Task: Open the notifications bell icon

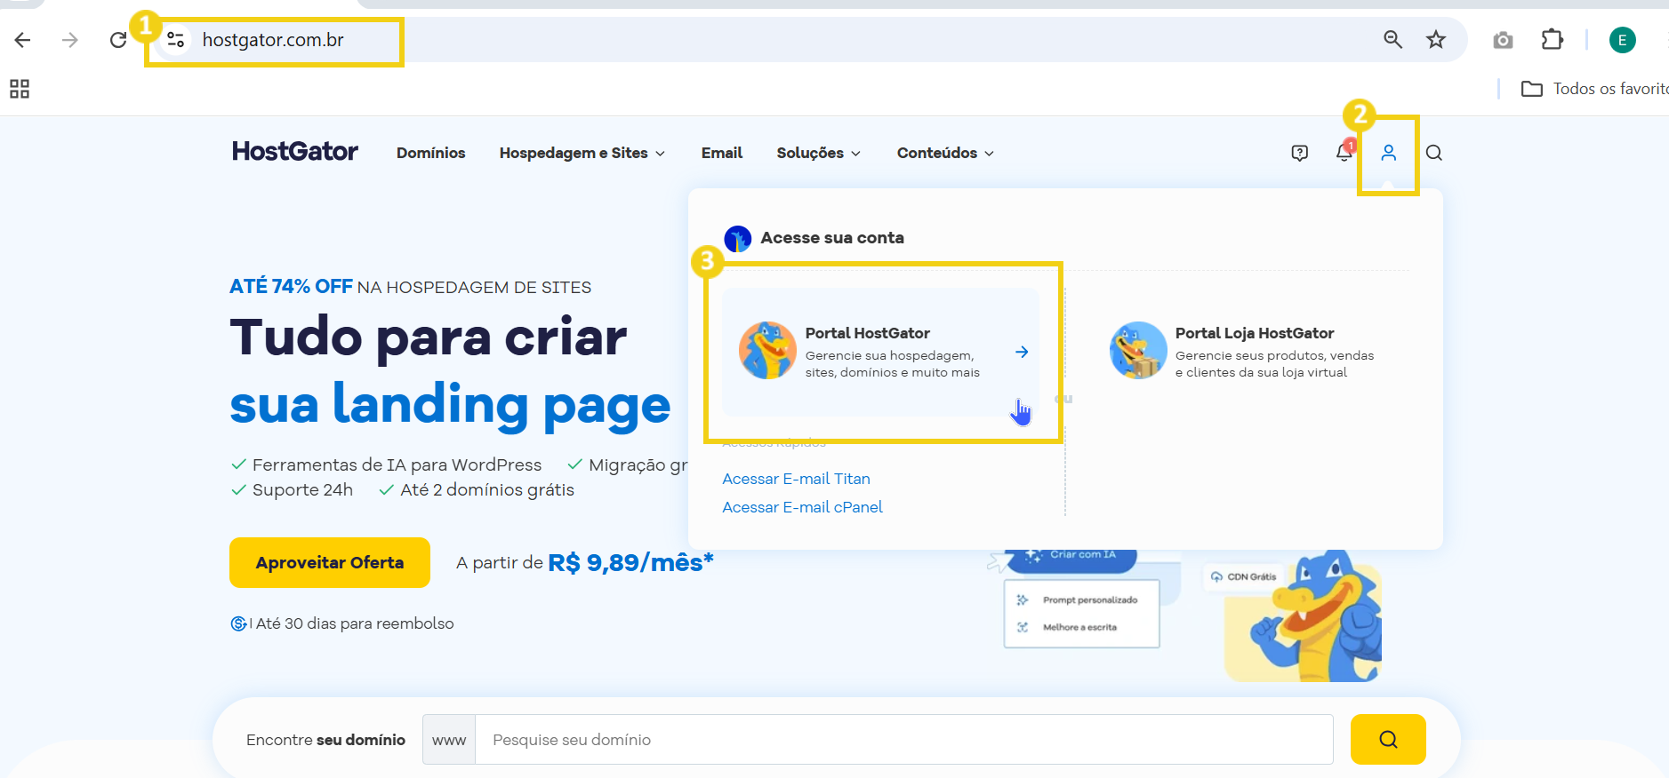Action: [x=1344, y=153]
